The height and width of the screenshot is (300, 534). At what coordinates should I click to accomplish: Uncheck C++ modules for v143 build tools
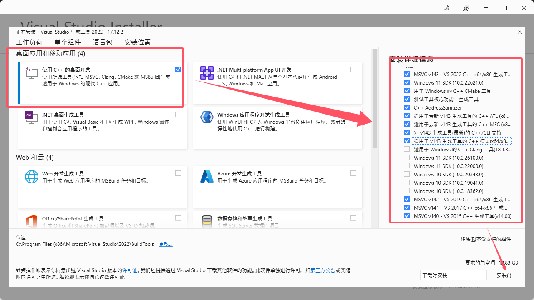click(x=407, y=141)
